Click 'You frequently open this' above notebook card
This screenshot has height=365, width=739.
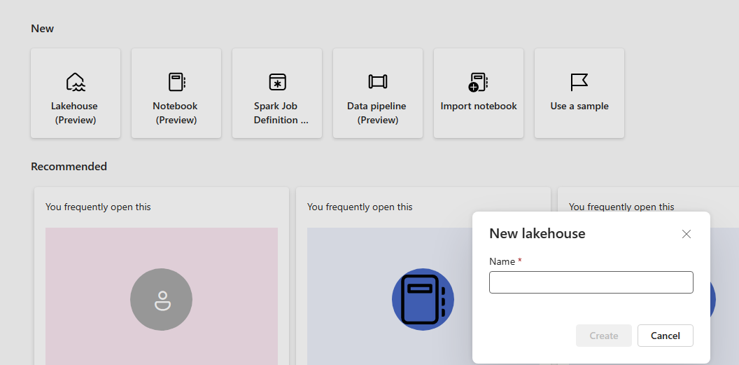point(360,207)
